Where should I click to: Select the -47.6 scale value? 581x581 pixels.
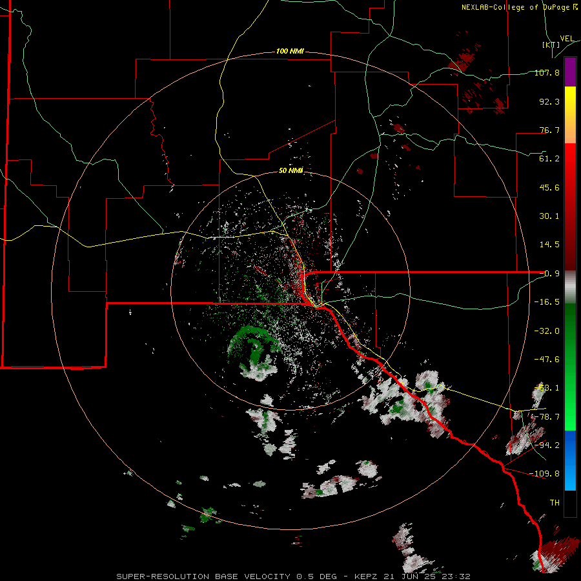(547, 360)
